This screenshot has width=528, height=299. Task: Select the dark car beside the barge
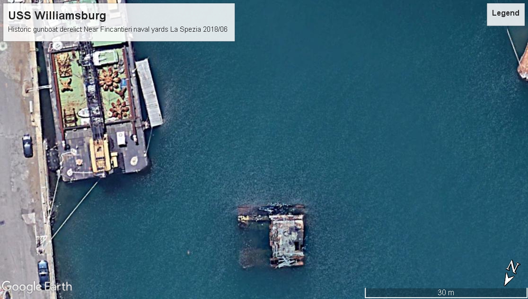click(x=27, y=146)
